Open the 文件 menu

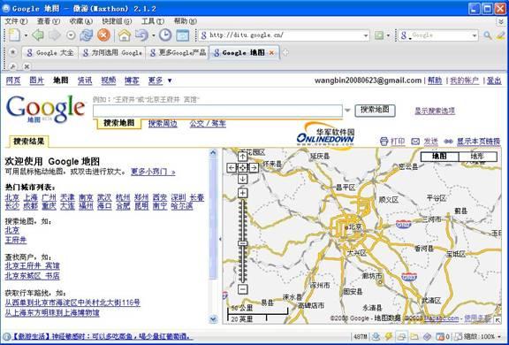[16, 21]
